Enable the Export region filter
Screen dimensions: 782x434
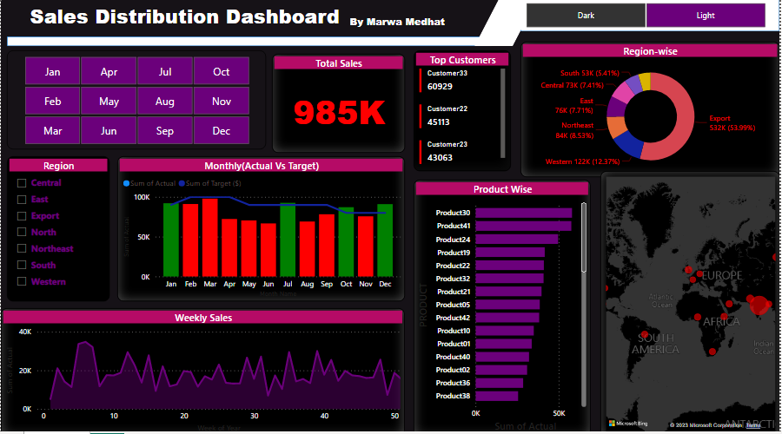click(x=22, y=216)
